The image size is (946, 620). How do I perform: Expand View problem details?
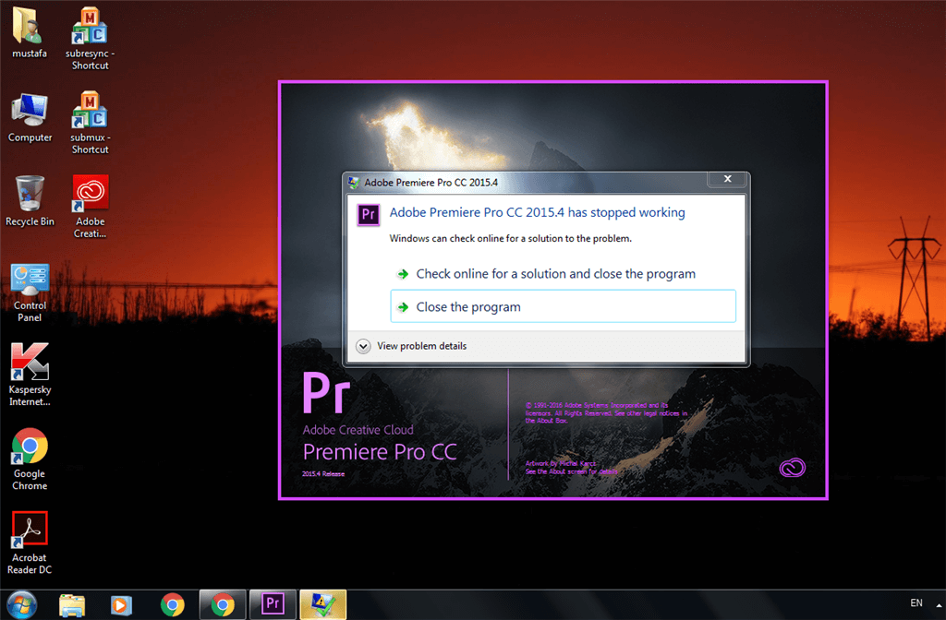(421, 345)
